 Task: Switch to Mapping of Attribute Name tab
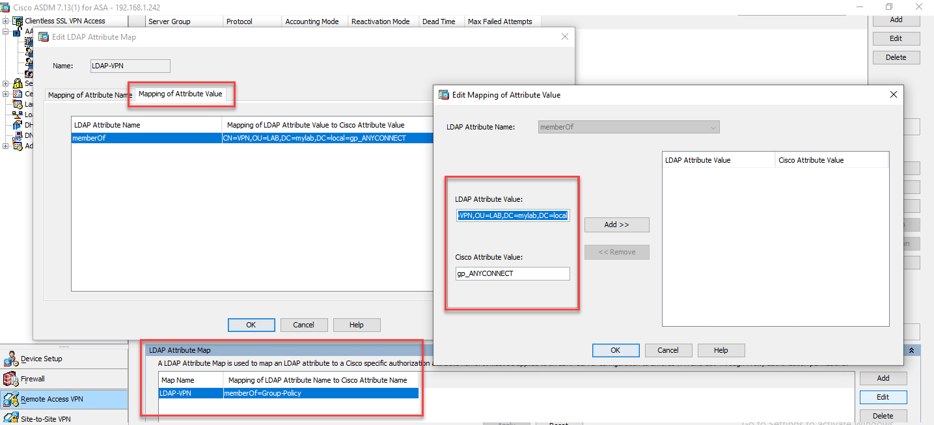pos(90,95)
